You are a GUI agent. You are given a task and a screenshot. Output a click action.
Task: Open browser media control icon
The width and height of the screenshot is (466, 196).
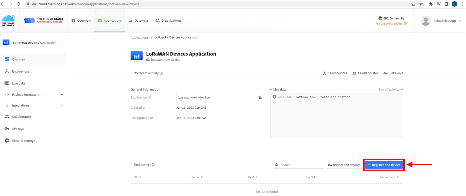tap(439, 4)
